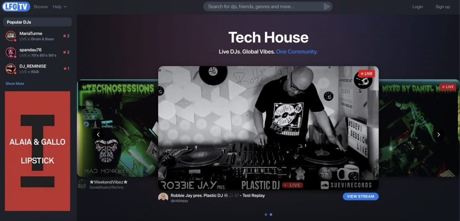This screenshot has width=460, height=221.
Task: Open the Alaia & Gallo Lipstick banner
Action: pos(37,151)
